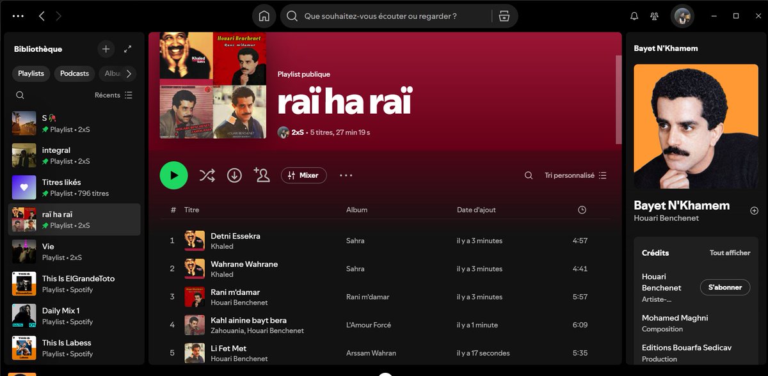Sort by Album column header

coord(356,210)
